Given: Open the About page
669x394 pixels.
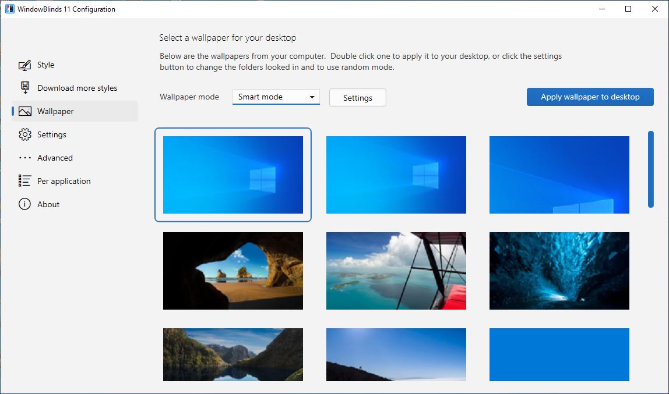Looking at the screenshot, I should (75, 204).
